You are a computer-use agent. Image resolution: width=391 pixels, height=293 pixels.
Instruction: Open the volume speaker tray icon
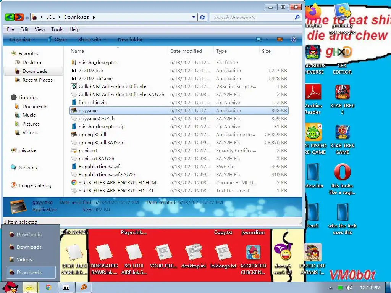point(349,288)
